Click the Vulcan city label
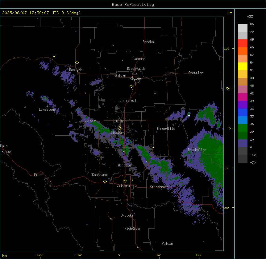This screenshot has width=266, height=259. (168, 244)
